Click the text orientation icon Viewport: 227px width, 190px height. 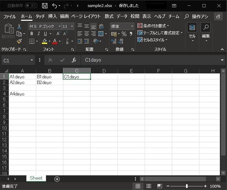tap(96, 41)
